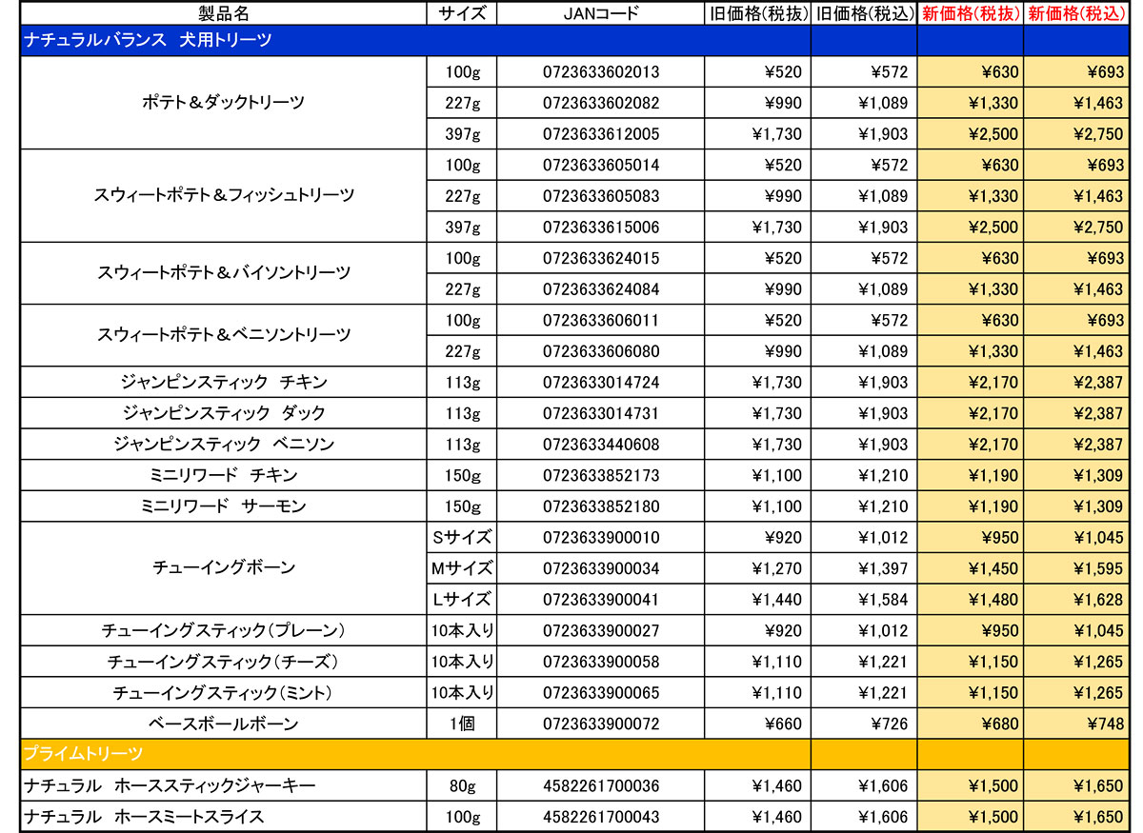Click ジャンピンスティック ベニソン product name
The width and height of the screenshot is (1143, 833).
(224, 444)
